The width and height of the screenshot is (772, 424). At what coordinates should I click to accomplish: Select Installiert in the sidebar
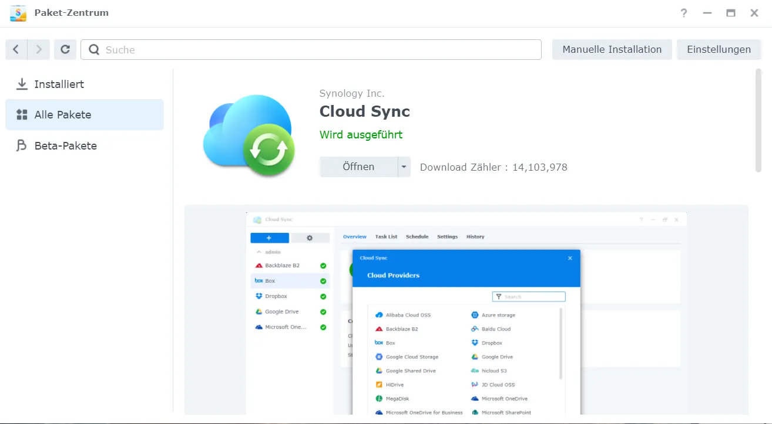pyautogui.click(x=85, y=84)
